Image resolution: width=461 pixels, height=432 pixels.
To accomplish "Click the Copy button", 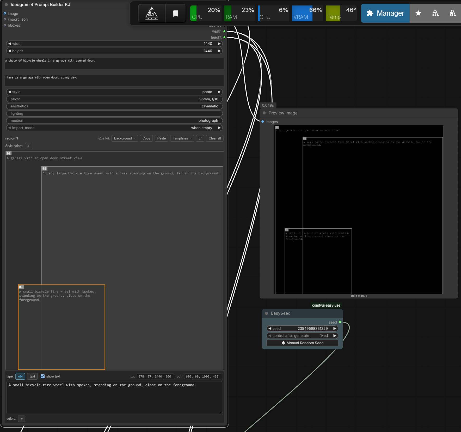I will (x=146, y=138).
